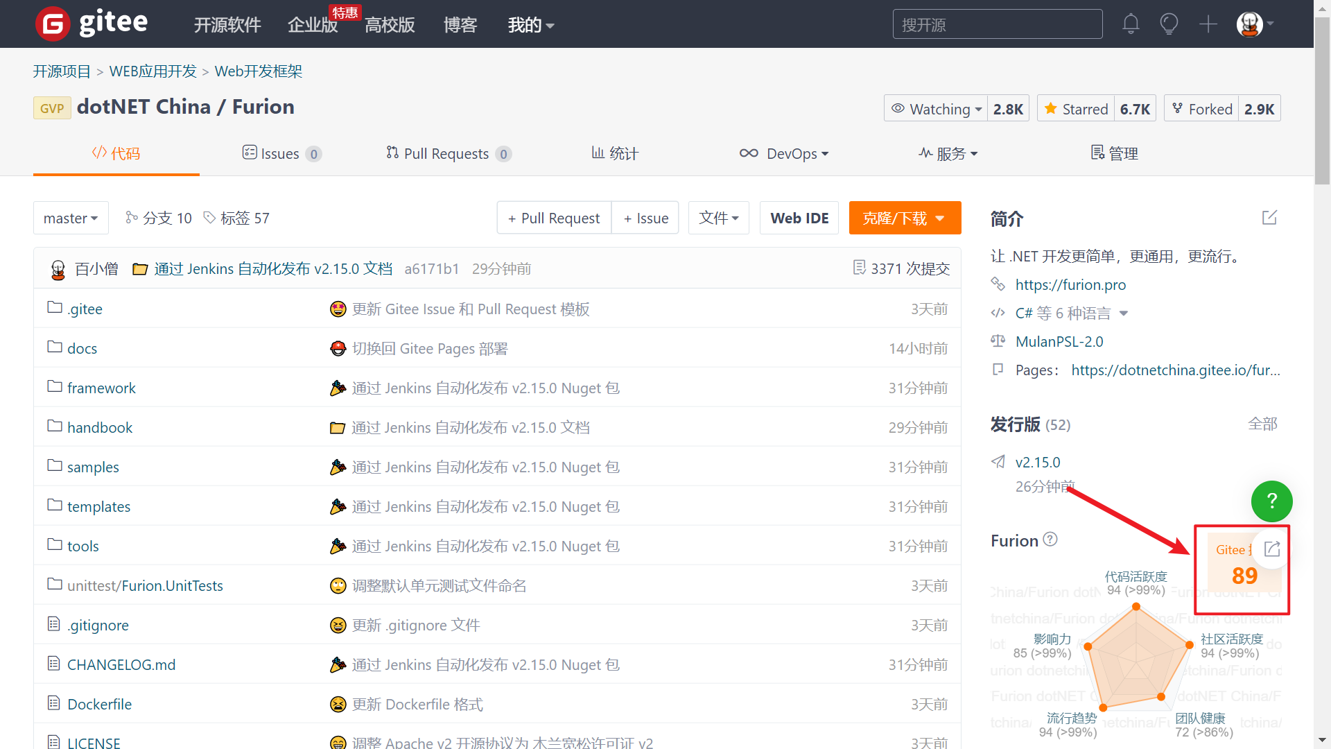Switch to the Issues tab
1331x749 pixels.
[281, 153]
